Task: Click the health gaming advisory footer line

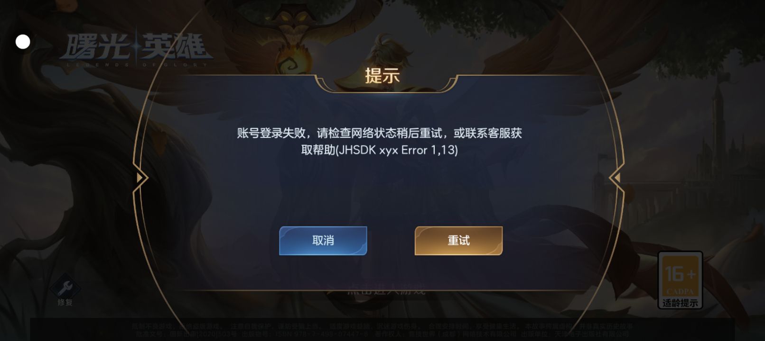Action: 382,326
